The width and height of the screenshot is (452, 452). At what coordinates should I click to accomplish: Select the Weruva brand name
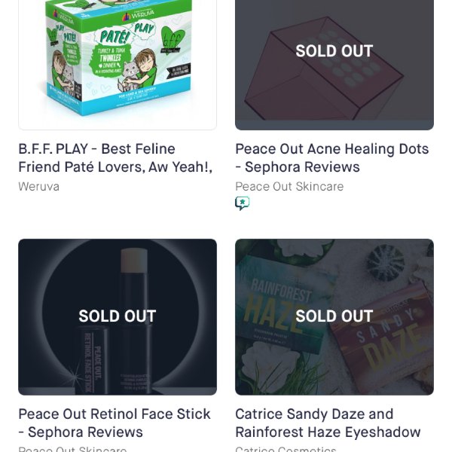click(39, 187)
